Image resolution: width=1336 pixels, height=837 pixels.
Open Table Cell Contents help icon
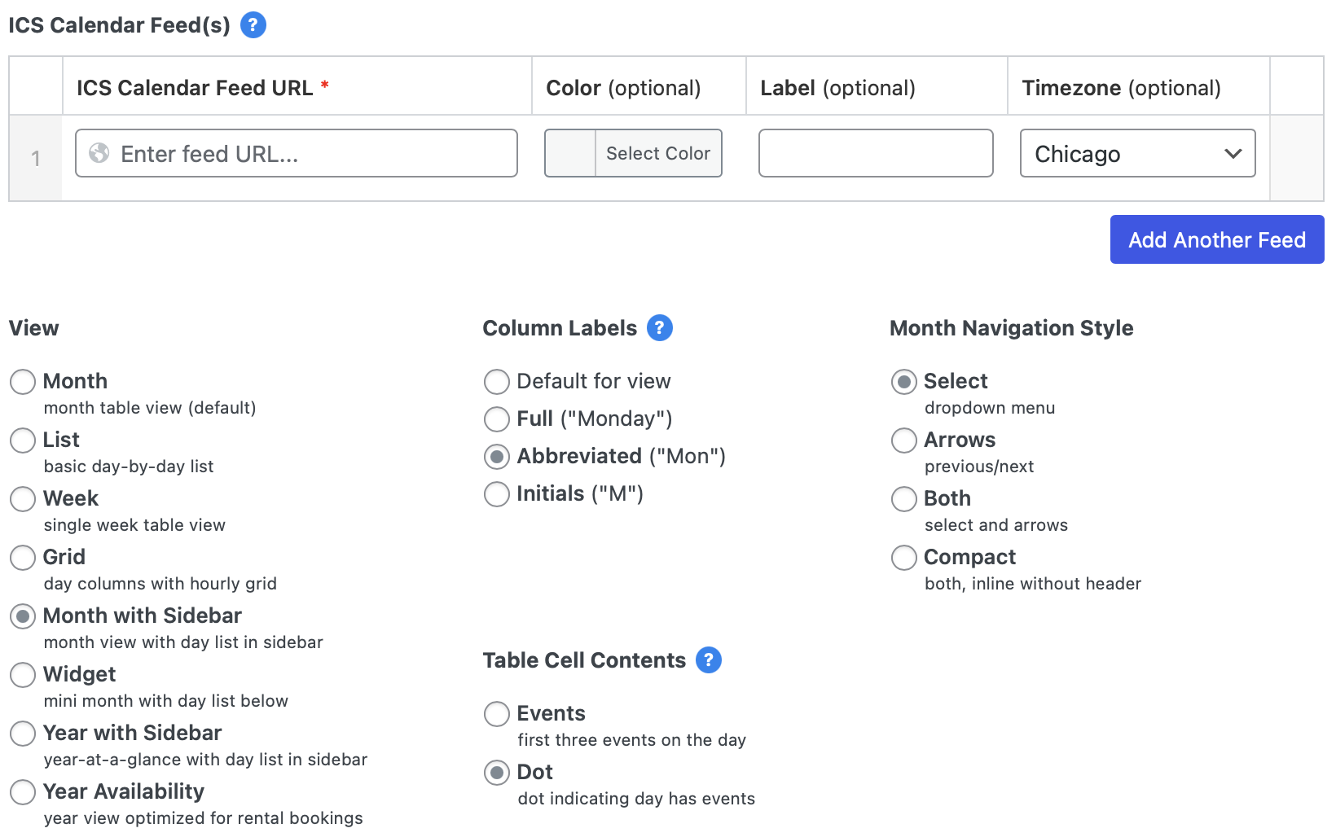coord(708,660)
